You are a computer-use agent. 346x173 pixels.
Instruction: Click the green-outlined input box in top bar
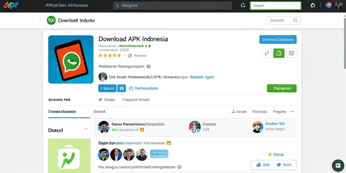276,6
